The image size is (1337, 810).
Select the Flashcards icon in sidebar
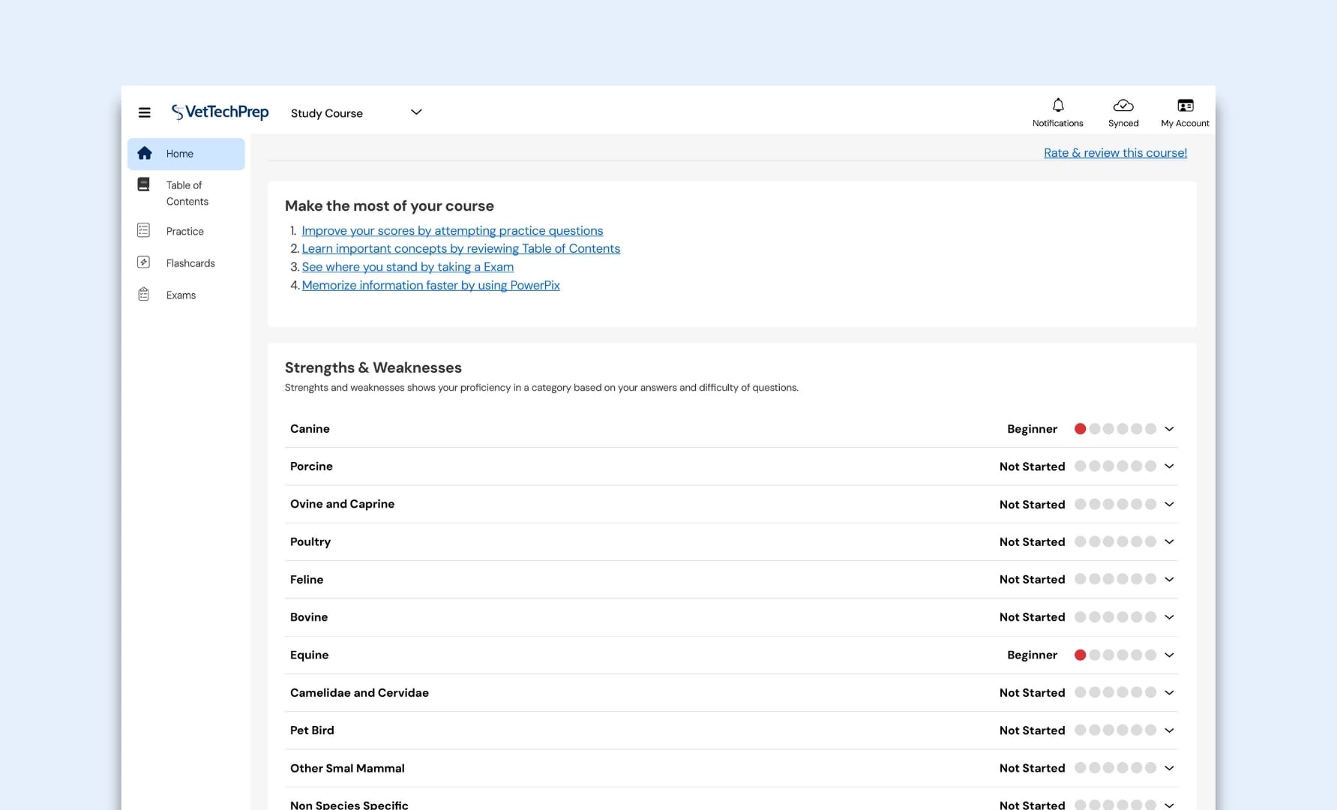pos(144,262)
